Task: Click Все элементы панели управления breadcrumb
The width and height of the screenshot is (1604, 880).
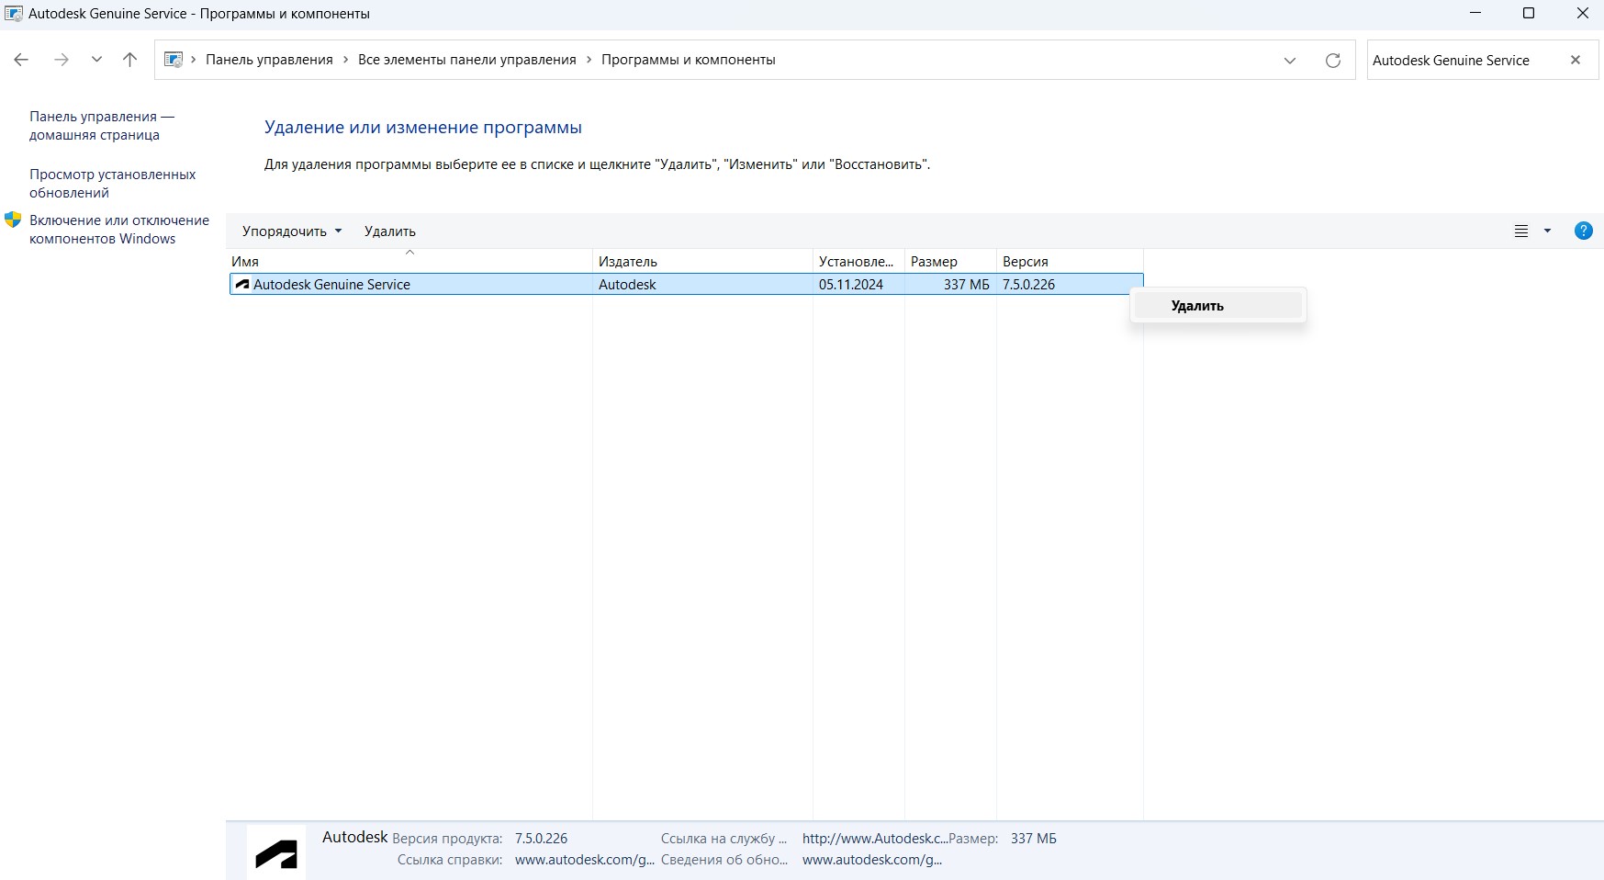Action: click(x=466, y=60)
